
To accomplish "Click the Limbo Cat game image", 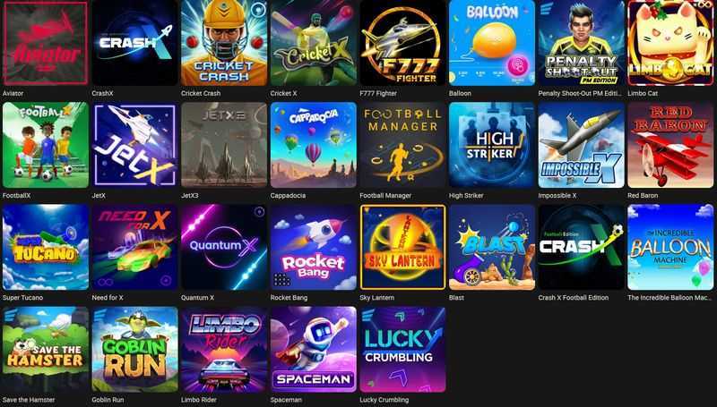I will click(x=670, y=43).
